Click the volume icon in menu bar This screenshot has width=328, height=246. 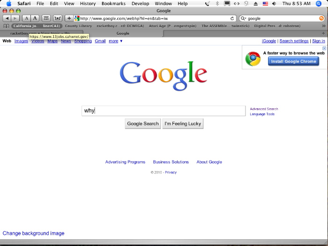point(274,4)
